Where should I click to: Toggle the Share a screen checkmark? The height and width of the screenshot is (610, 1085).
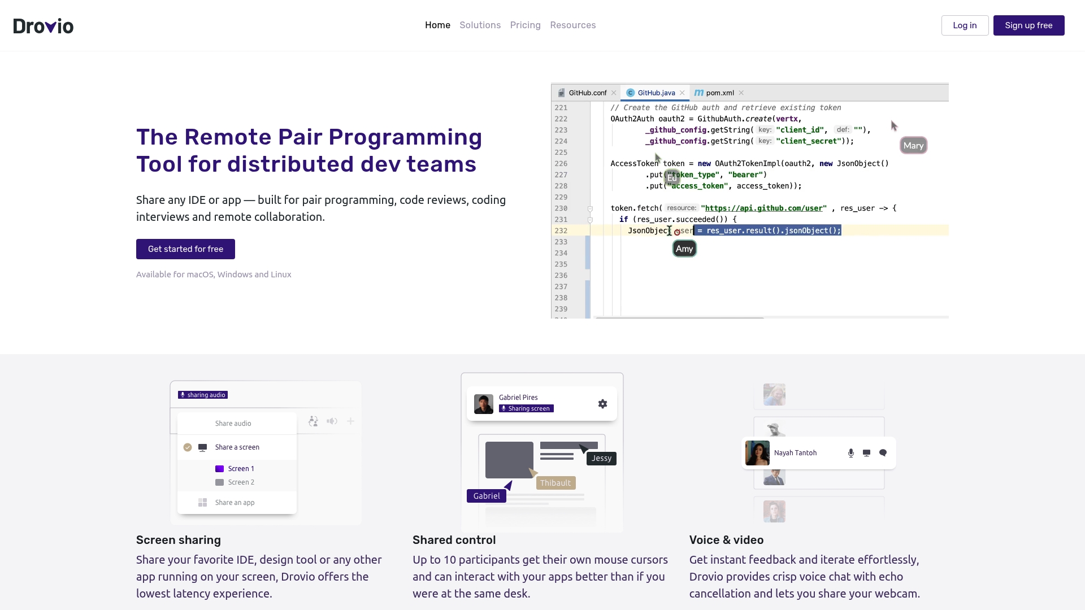188,447
